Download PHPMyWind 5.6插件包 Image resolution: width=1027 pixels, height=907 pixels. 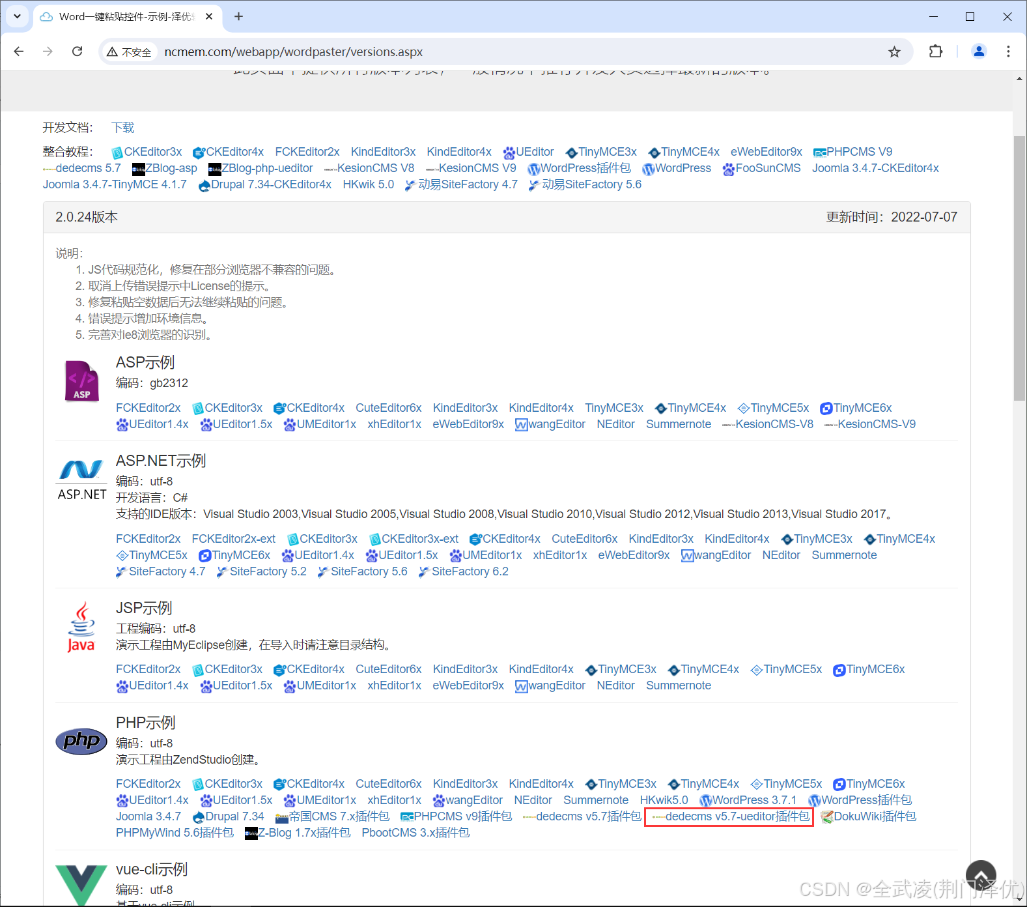(x=175, y=833)
